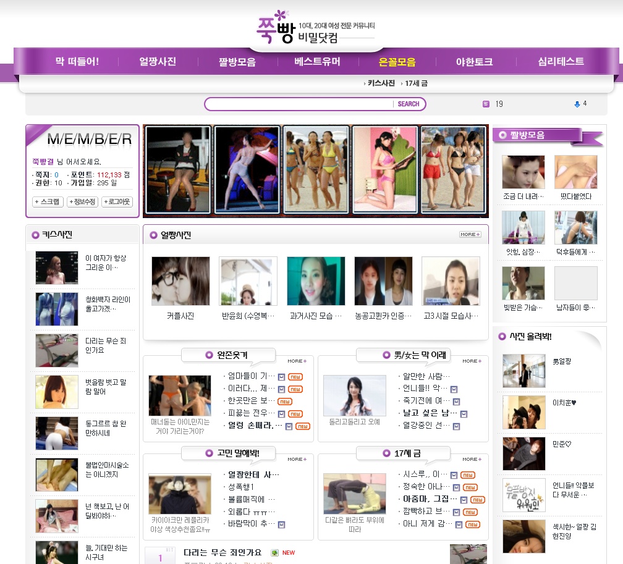Click the 쪽빵 site logo
Image resolution: width=623 pixels, height=564 pixels.
coord(275,28)
